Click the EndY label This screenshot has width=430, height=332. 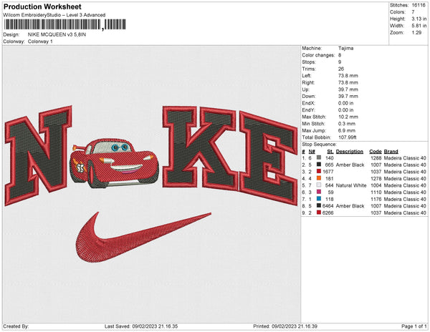click(x=308, y=109)
